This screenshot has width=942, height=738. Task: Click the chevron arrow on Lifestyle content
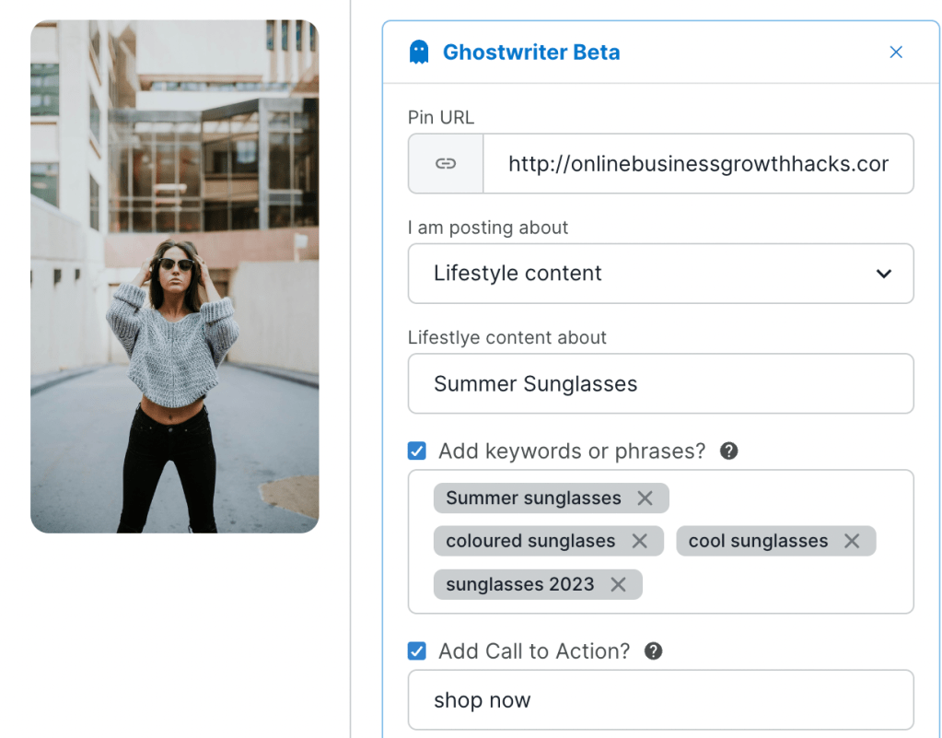click(x=883, y=274)
